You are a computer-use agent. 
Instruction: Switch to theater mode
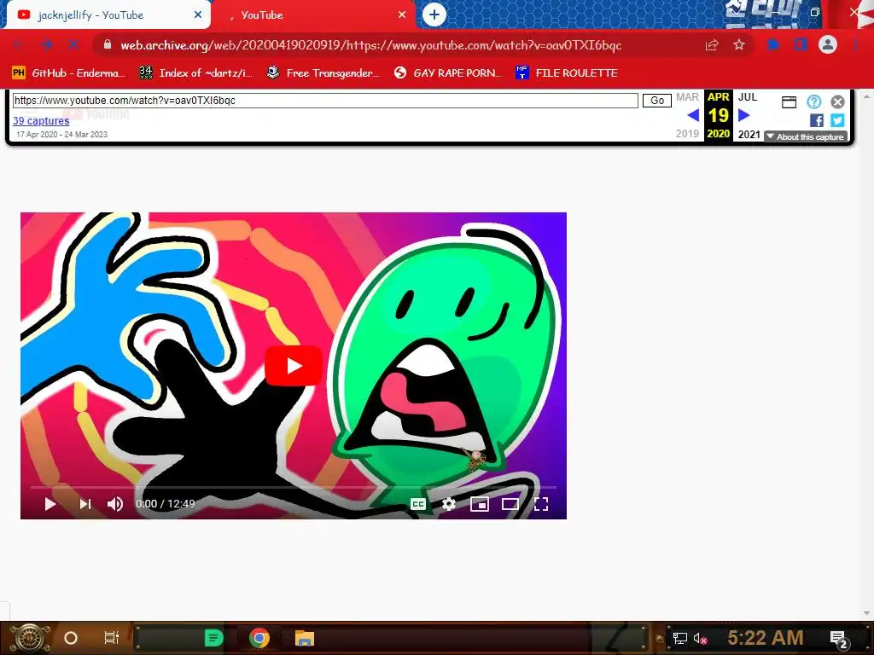[510, 504]
